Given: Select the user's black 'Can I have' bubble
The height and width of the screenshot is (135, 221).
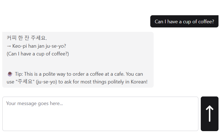Looking at the screenshot, I should pos(184,21).
